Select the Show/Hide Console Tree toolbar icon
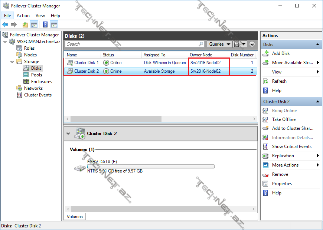Image resolution: width=323 pixels, height=230 pixels. pyautogui.click(x=33, y=24)
